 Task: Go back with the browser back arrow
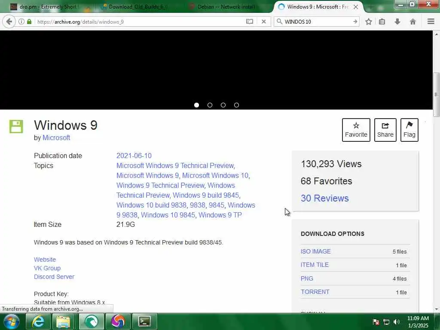click(9, 21)
